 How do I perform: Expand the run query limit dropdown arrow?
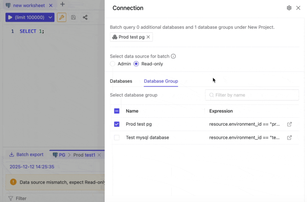(x=50, y=17)
